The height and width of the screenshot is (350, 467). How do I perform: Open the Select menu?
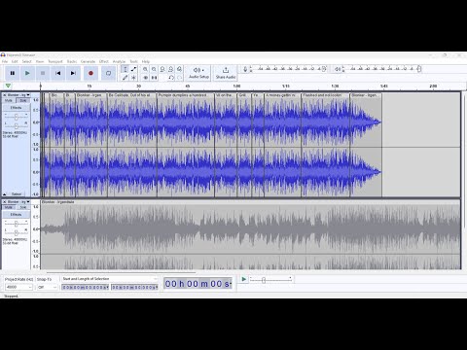pos(26,61)
